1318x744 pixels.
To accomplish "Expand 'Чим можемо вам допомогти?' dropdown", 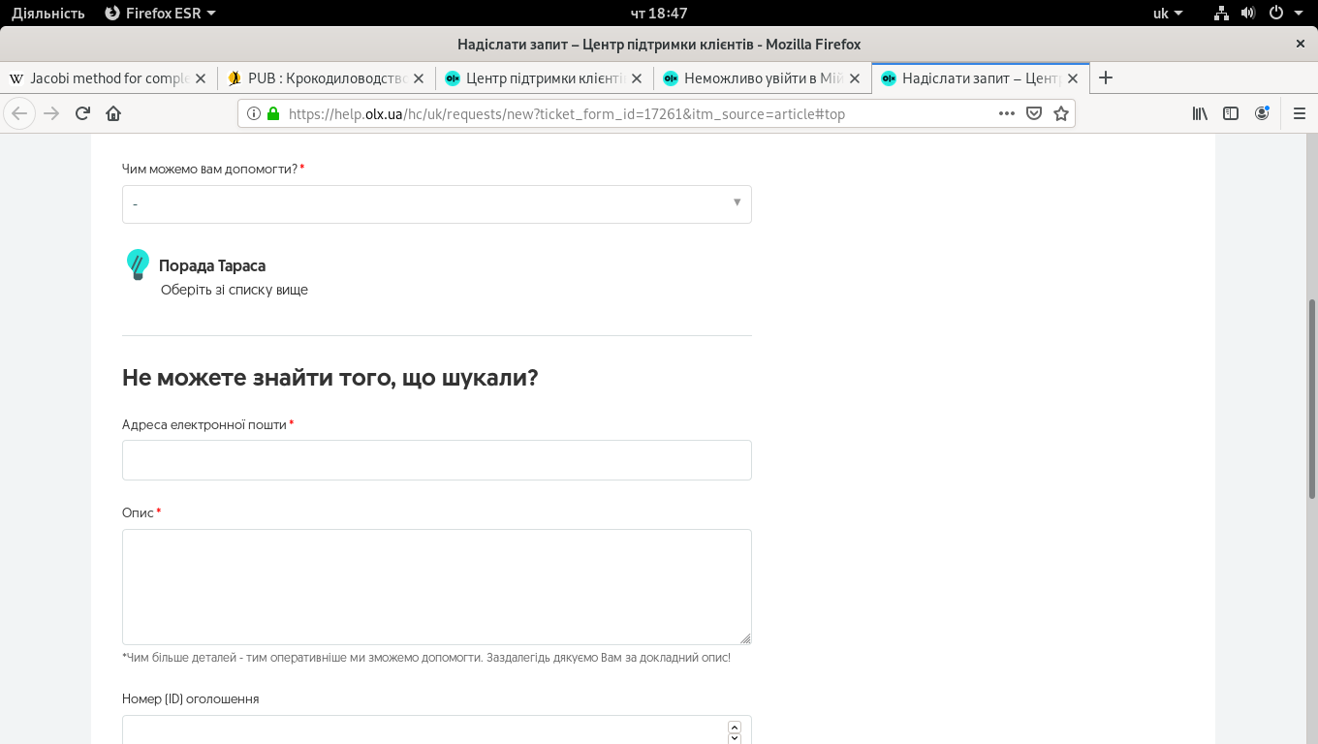I will 436,204.
